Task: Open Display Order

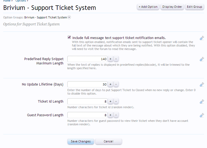Action: 172,7
